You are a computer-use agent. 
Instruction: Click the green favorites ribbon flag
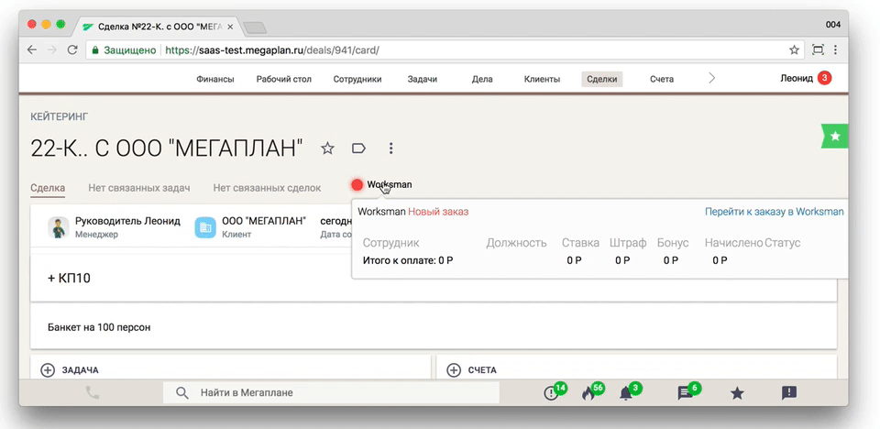(834, 136)
